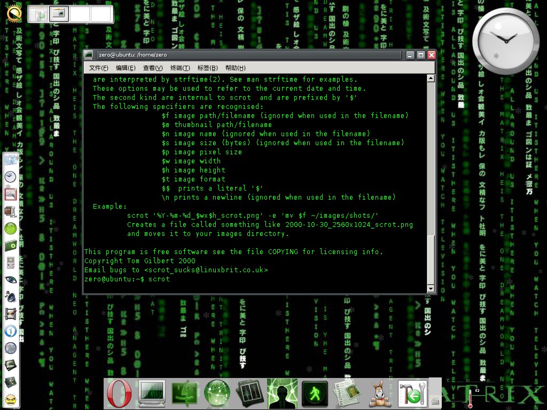The image size is (547, 410).
Task: Open the green round chat icon in sidebar
Action: (11, 228)
